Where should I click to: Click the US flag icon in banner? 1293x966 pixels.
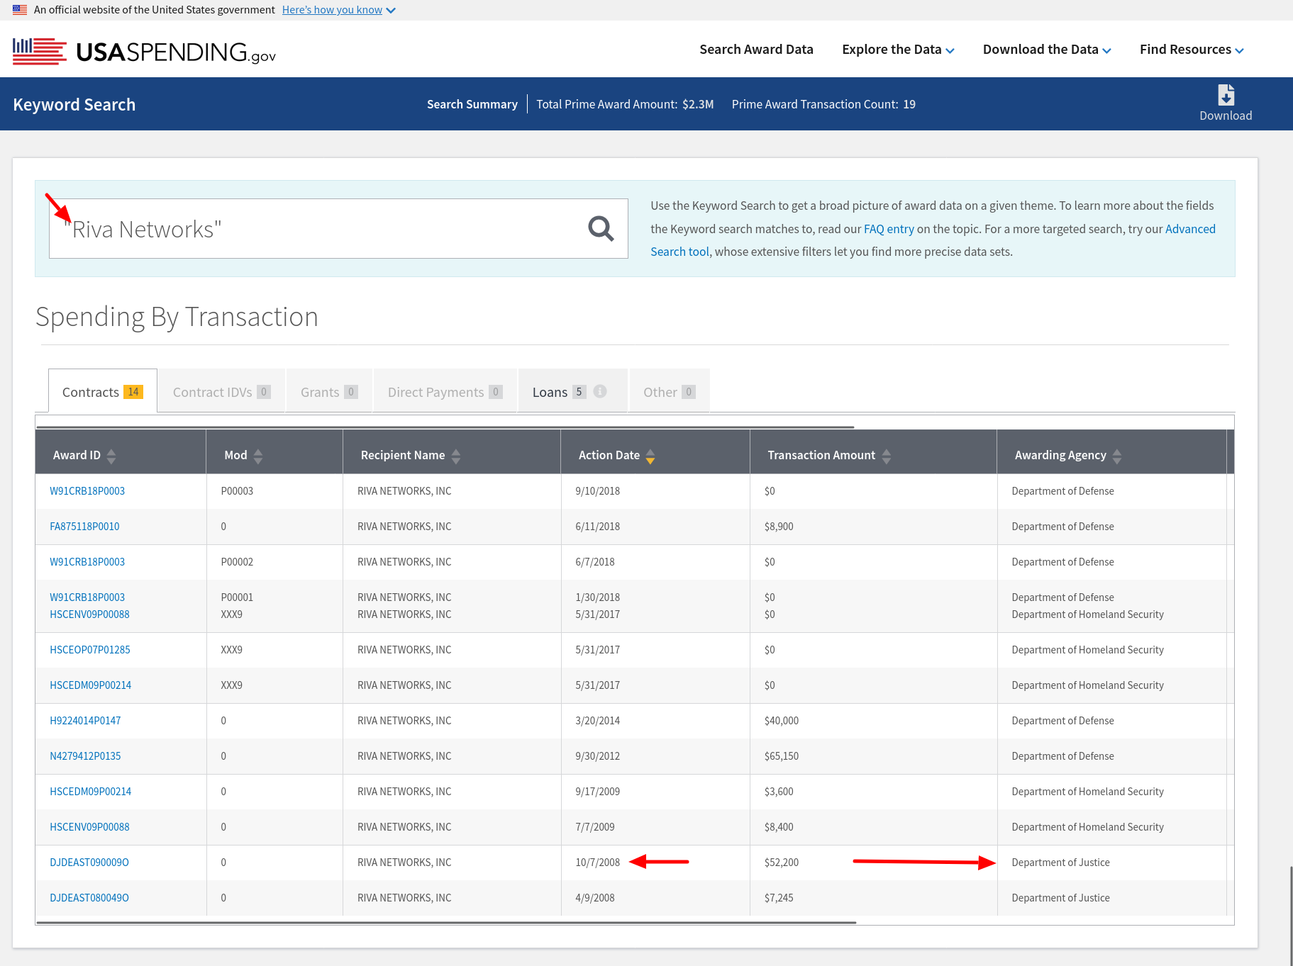20,10
